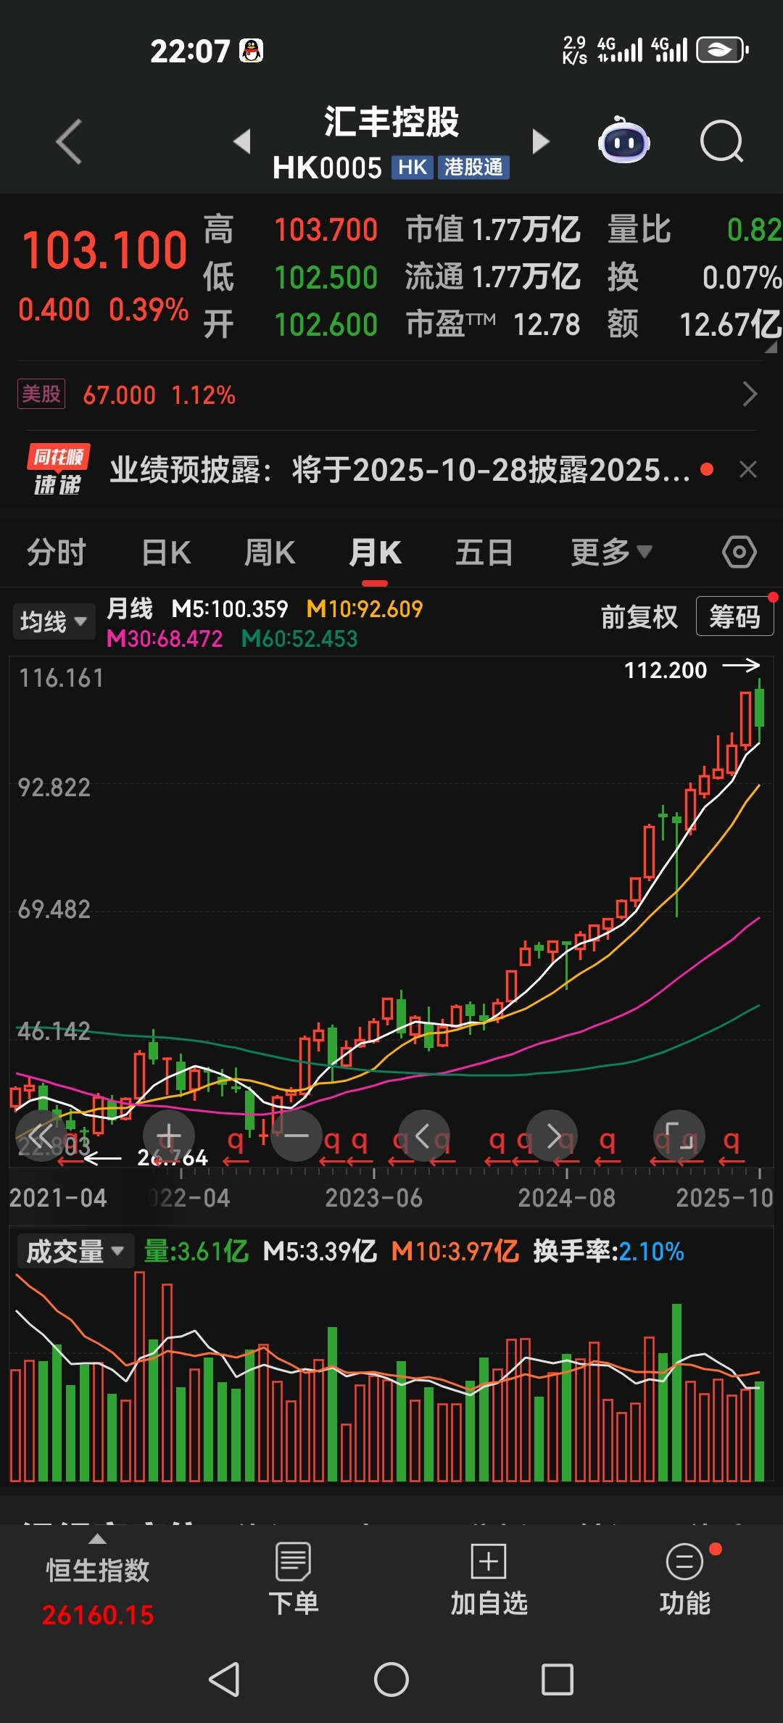Go back using the top-left arrow
This screenshot has width=783, height=1723.
click(x=70, y=141)
